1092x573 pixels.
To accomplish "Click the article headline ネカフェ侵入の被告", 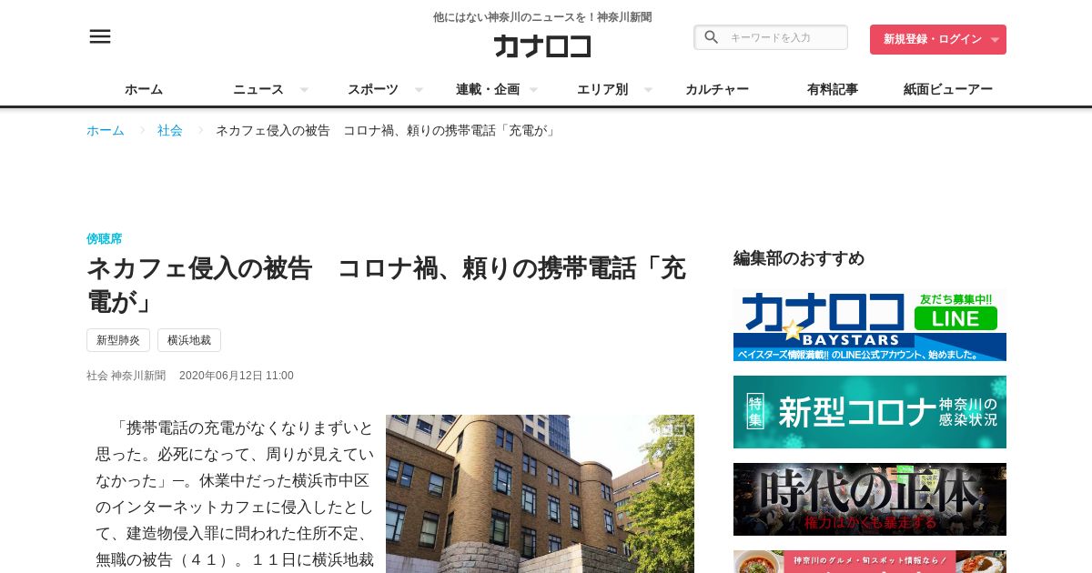I will pos(386,285).
